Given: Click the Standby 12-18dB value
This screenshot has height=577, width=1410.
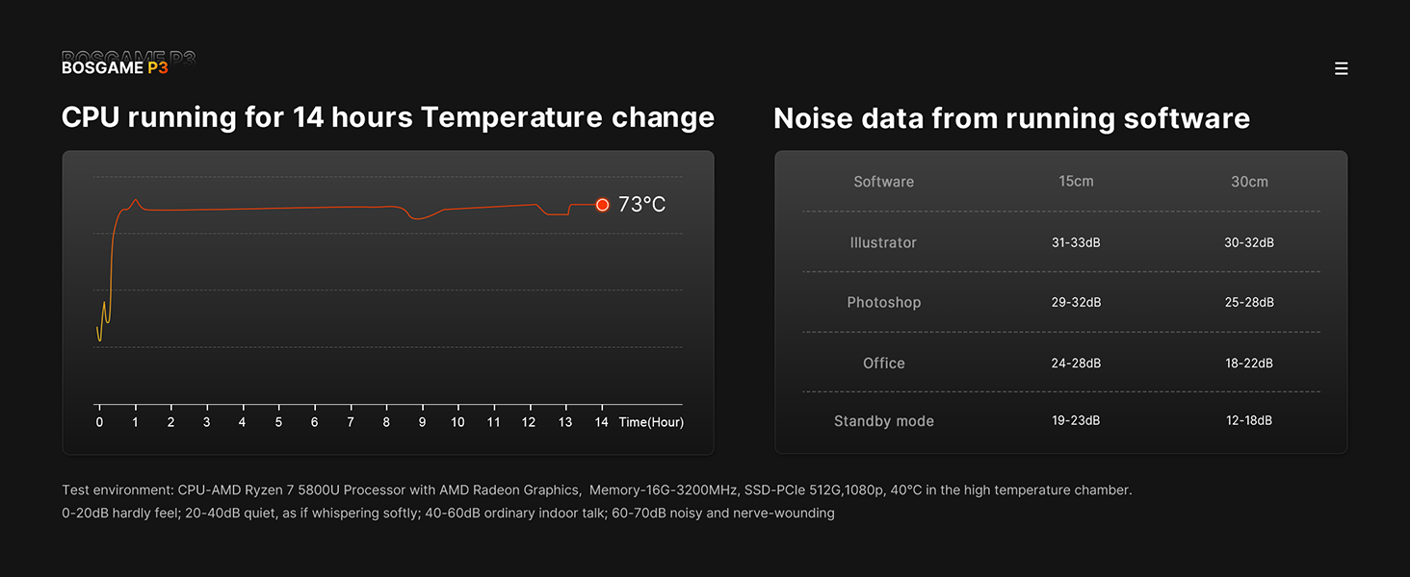Looking at the screenshot, I should pyautogui.click(x=1249, y=421).
